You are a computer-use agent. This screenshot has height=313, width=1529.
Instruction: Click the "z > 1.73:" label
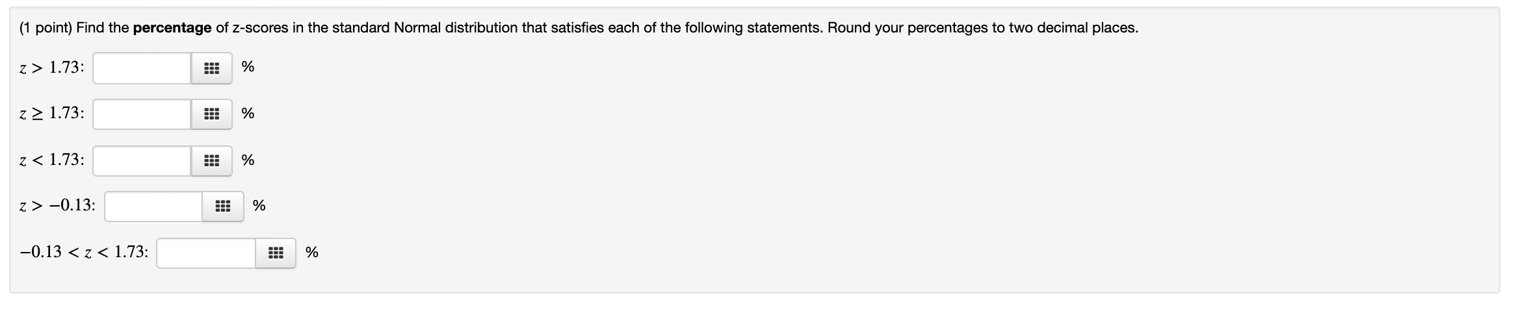[x=51, y=68]
